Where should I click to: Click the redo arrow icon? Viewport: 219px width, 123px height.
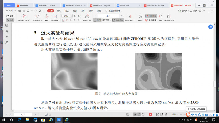[x=36, y=11]
